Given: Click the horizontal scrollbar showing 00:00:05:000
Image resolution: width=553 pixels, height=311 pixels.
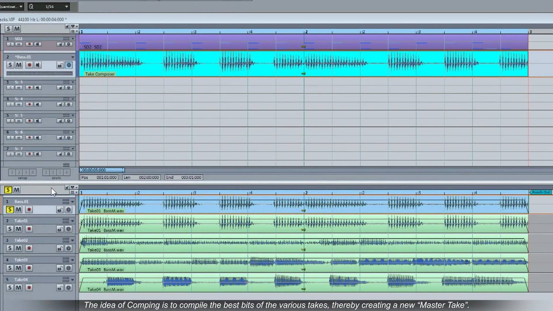Looking at the screenshot, I should pos(102,170).
